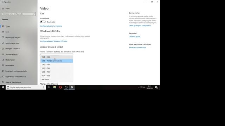Choose 1280 × 768 resolution option
This screenshot has height=126, width=225.
[x=57, y=68]
